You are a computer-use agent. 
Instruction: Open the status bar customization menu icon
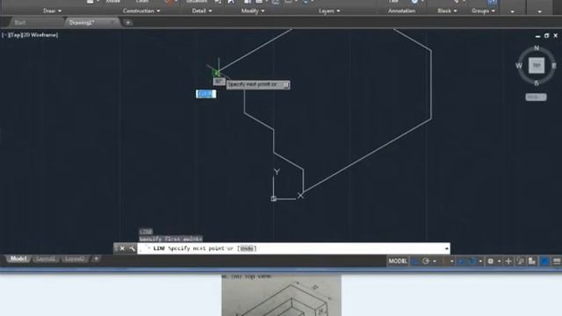[x=557, y=262]
